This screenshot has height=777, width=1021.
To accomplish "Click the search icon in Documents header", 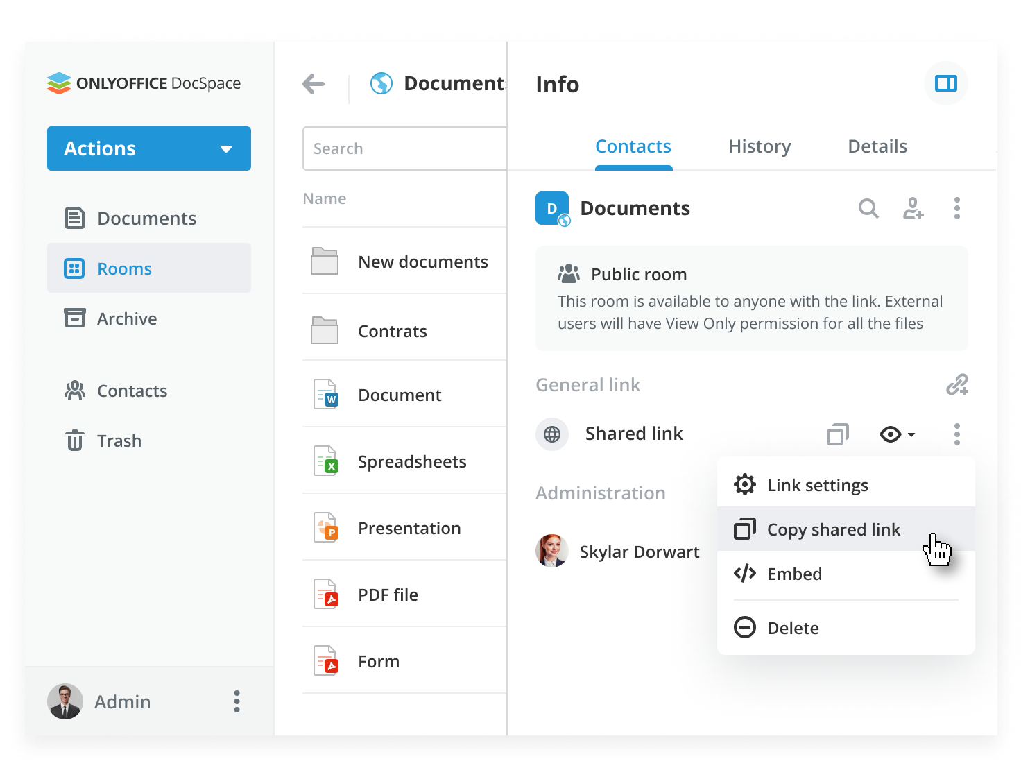I will tap(868, 208).
